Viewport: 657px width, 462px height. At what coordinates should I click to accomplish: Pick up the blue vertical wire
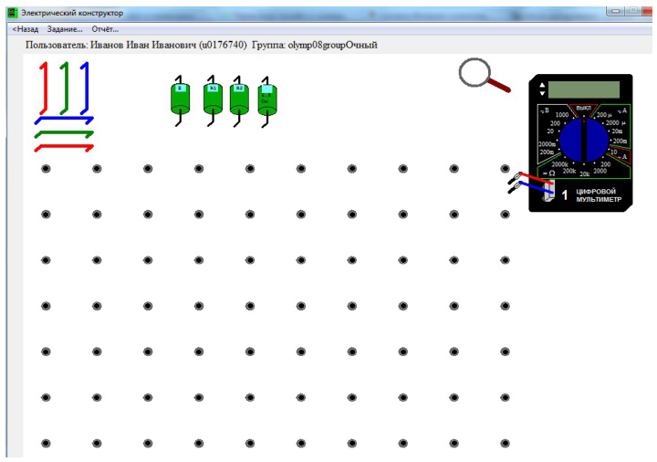click(x=85, y=88)
